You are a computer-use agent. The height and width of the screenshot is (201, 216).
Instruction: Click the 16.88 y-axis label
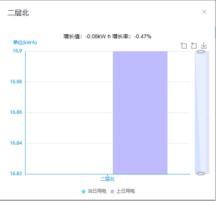pos(16,82)
